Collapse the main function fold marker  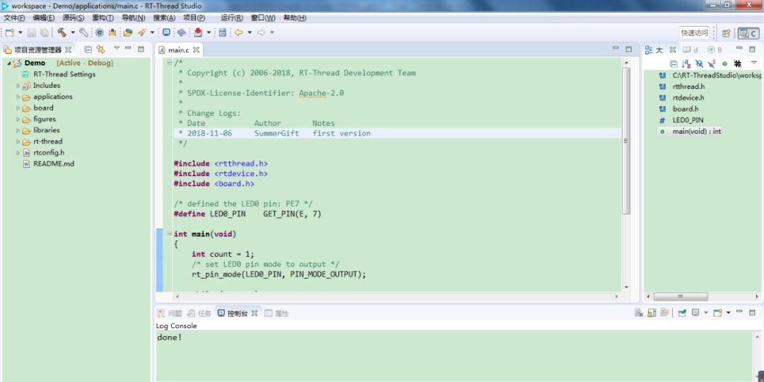[170, 234]
